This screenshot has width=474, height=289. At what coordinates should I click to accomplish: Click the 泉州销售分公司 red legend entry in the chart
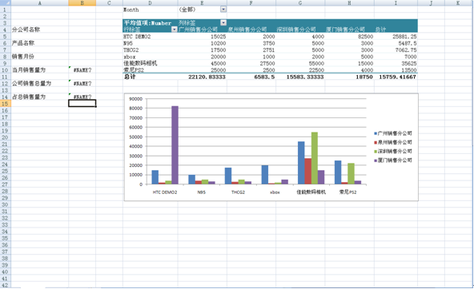[x=393, y=142]
